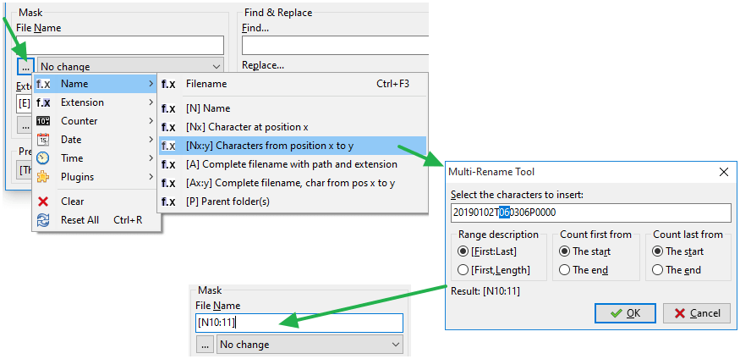Click the character selection text field
Image resolution: width=740 pixels, height=359 pixels.
[x=590, y=213]
